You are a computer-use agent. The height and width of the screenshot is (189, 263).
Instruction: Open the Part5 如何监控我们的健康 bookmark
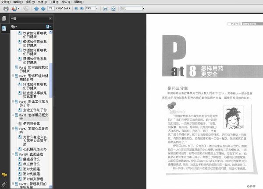point(34,69)
